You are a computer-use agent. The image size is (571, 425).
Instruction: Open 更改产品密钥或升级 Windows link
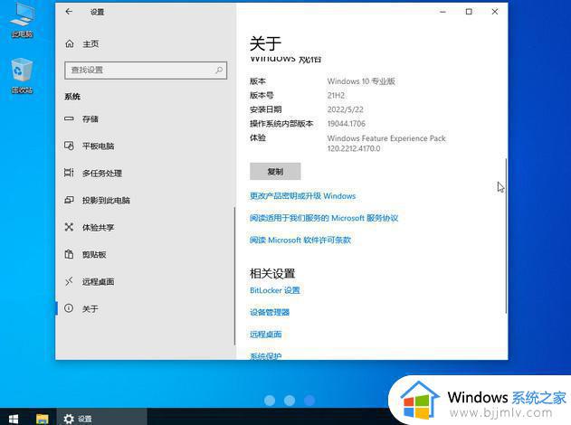(302, 195)
